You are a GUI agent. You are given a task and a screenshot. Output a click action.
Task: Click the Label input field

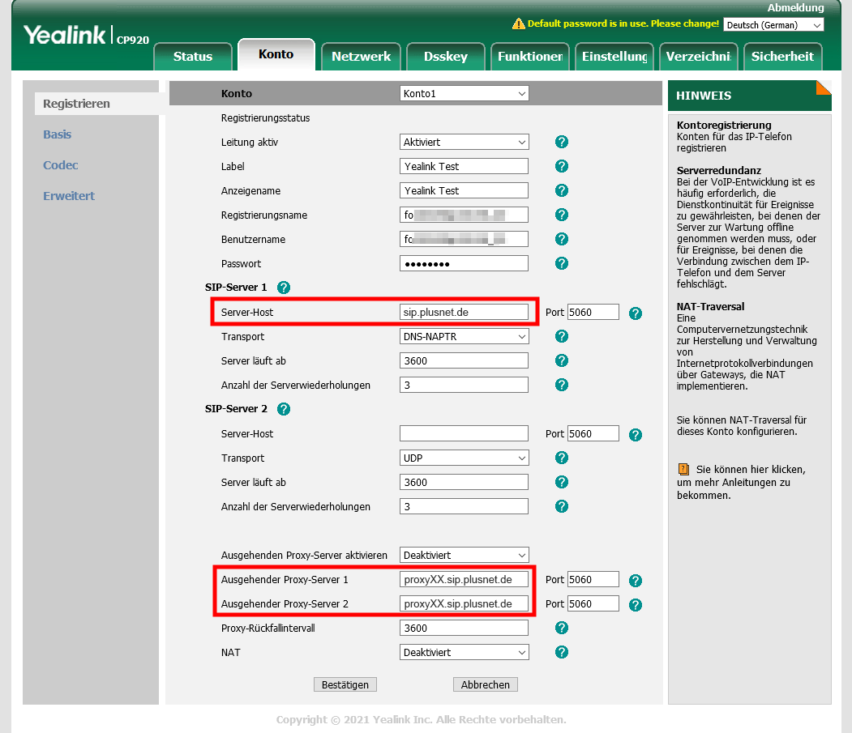pyautogui.click(x=464, y=166)
